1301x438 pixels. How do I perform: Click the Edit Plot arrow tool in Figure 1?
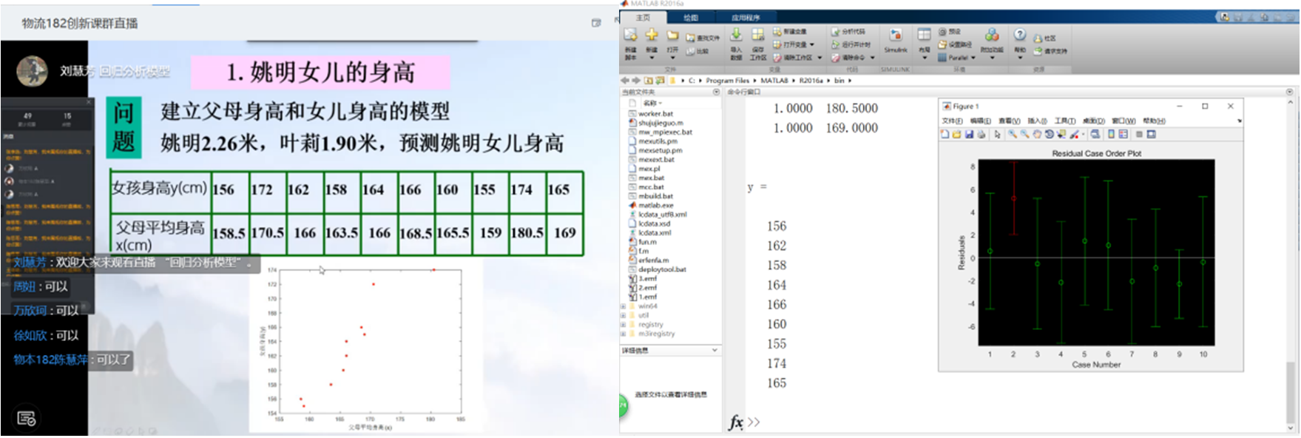pos(997,135)
